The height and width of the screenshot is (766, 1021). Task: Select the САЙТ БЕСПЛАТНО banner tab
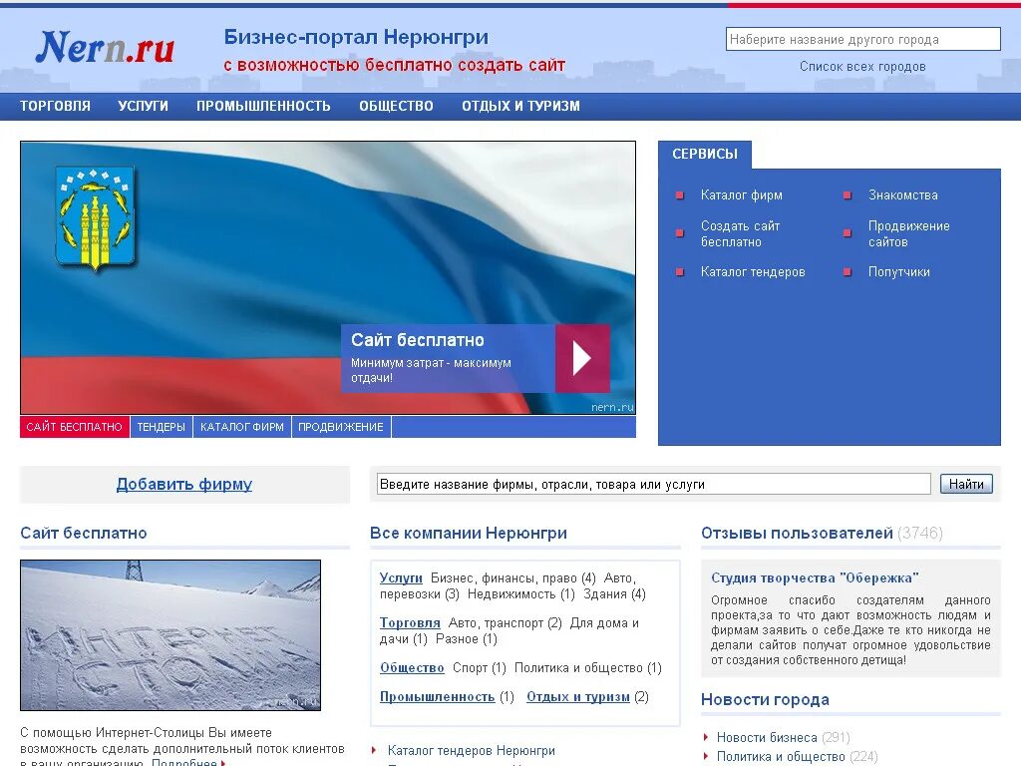point(74,427)
